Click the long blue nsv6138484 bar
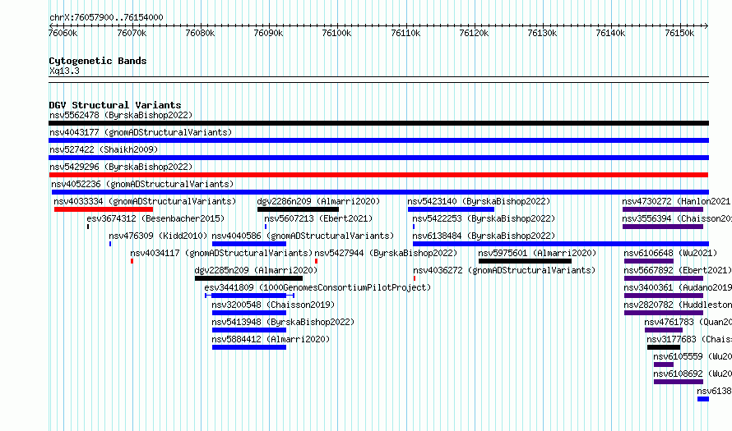The image size is (732, 431). (561, 244)
